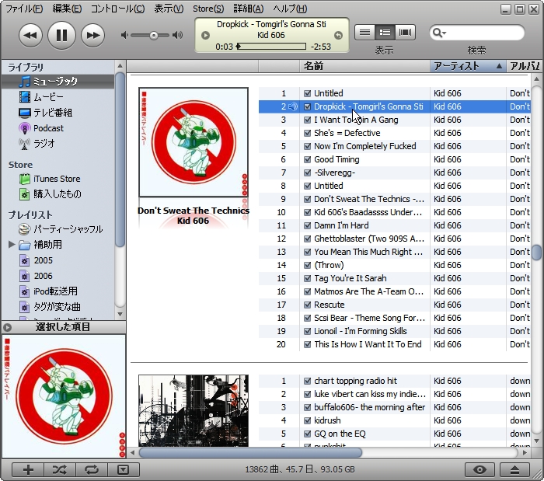Switch to Cover Flow view

[405, 33]
